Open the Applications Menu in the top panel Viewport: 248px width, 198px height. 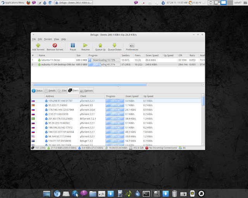click(x=13, y=3)
